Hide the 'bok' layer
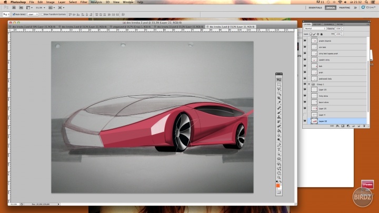Screen dimensions: 379x213 point(305,66)
